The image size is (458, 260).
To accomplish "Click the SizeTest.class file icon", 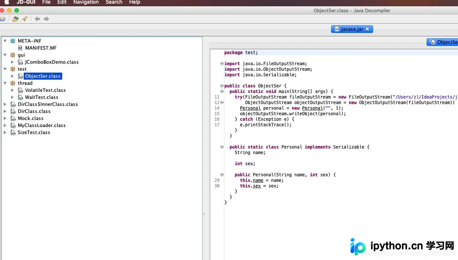I will coord(13,132).
